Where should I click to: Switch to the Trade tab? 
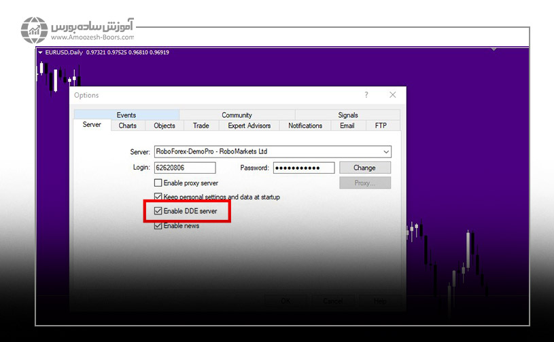pyautogui.click(x=201, y=126)
